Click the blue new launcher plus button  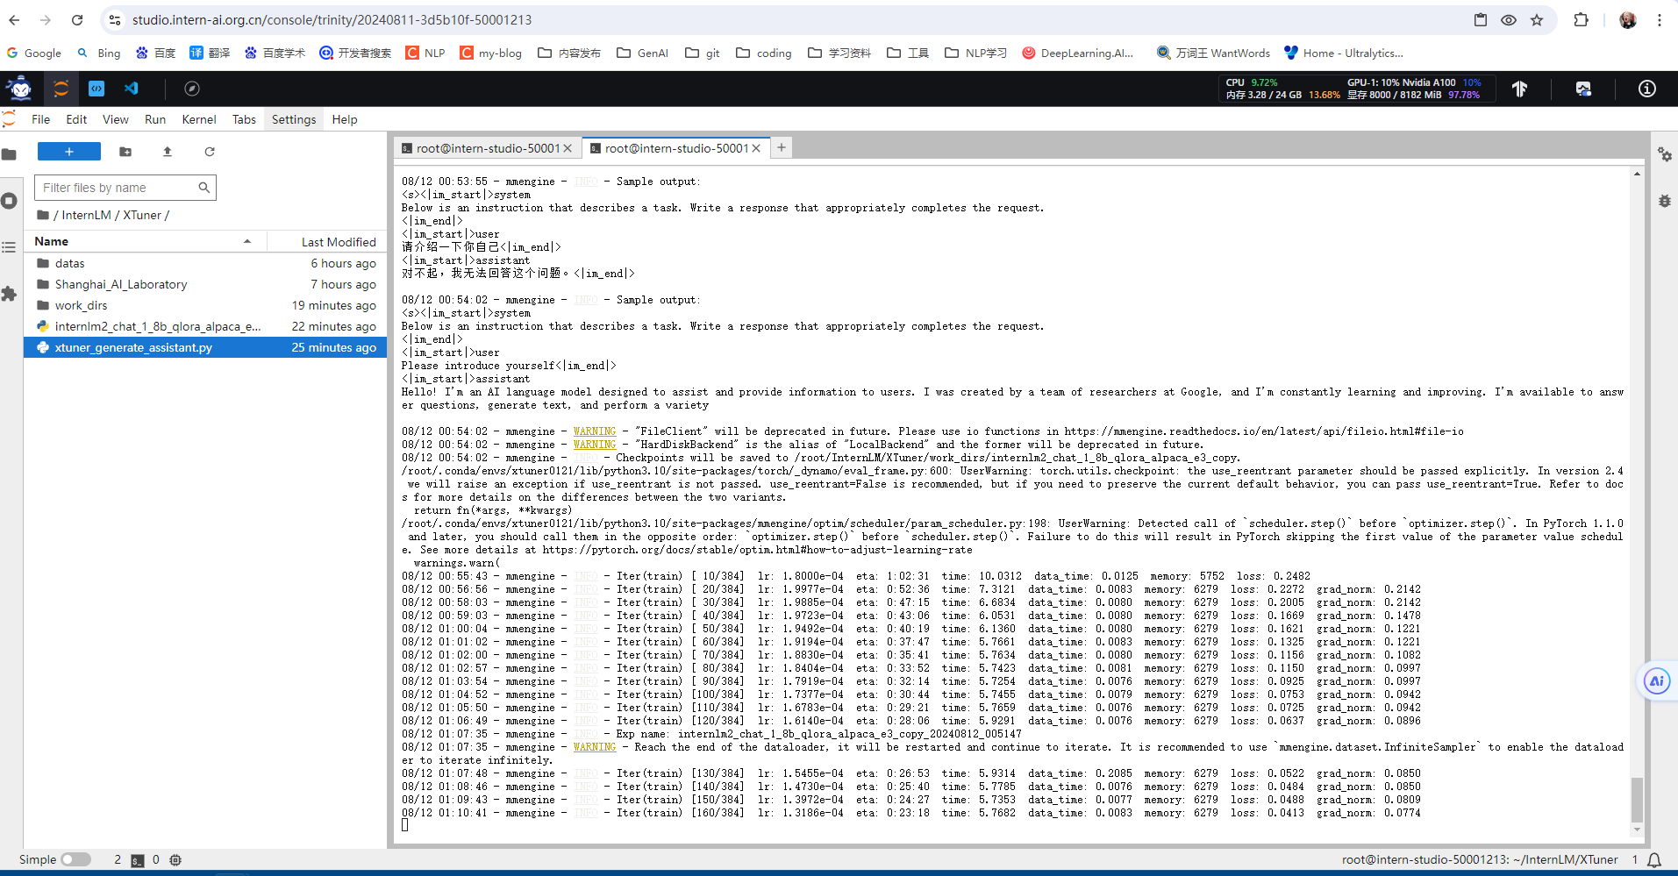click(69, 152)
